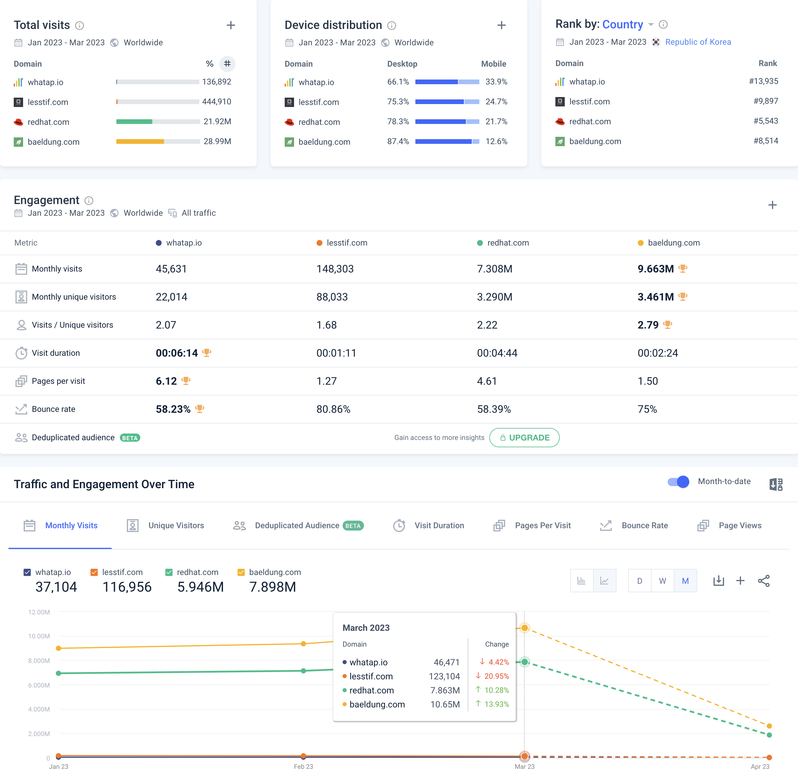Uncheck redhat.com in chart legend
This screenshot has height=784, width=798.
tap(169, 572)
